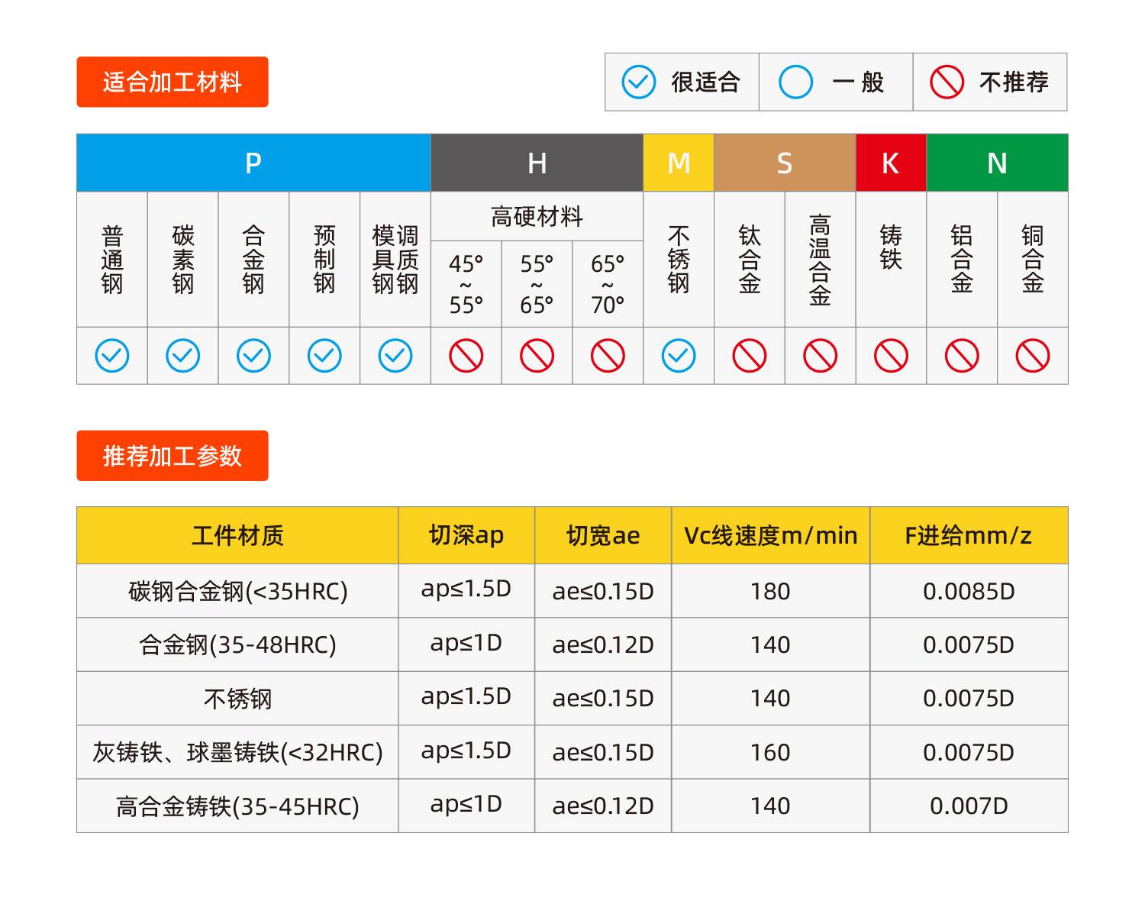Click the 160 line speed value
This screenshot has width=1145, height=901.
click(770, 753)
